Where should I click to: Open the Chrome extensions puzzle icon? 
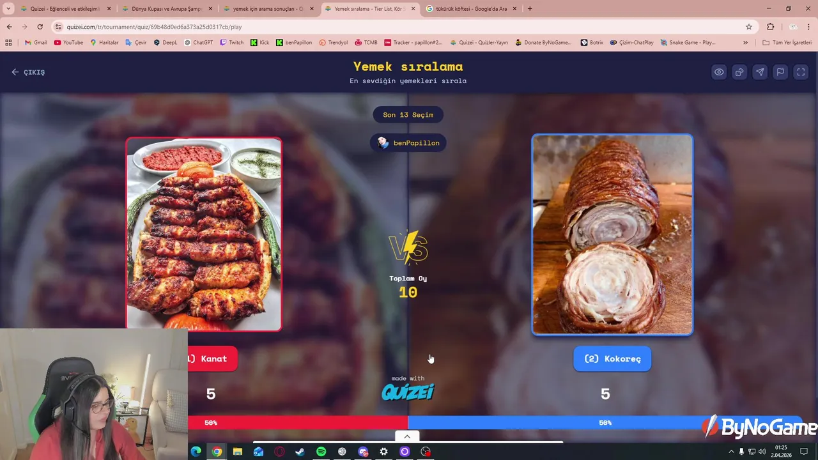point(770,27)
